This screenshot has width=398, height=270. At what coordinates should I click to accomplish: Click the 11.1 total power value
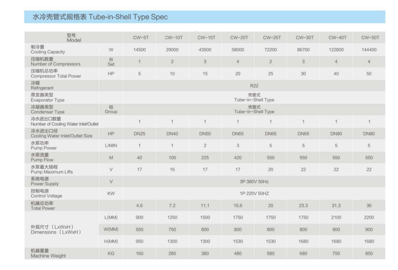(205, 206)
